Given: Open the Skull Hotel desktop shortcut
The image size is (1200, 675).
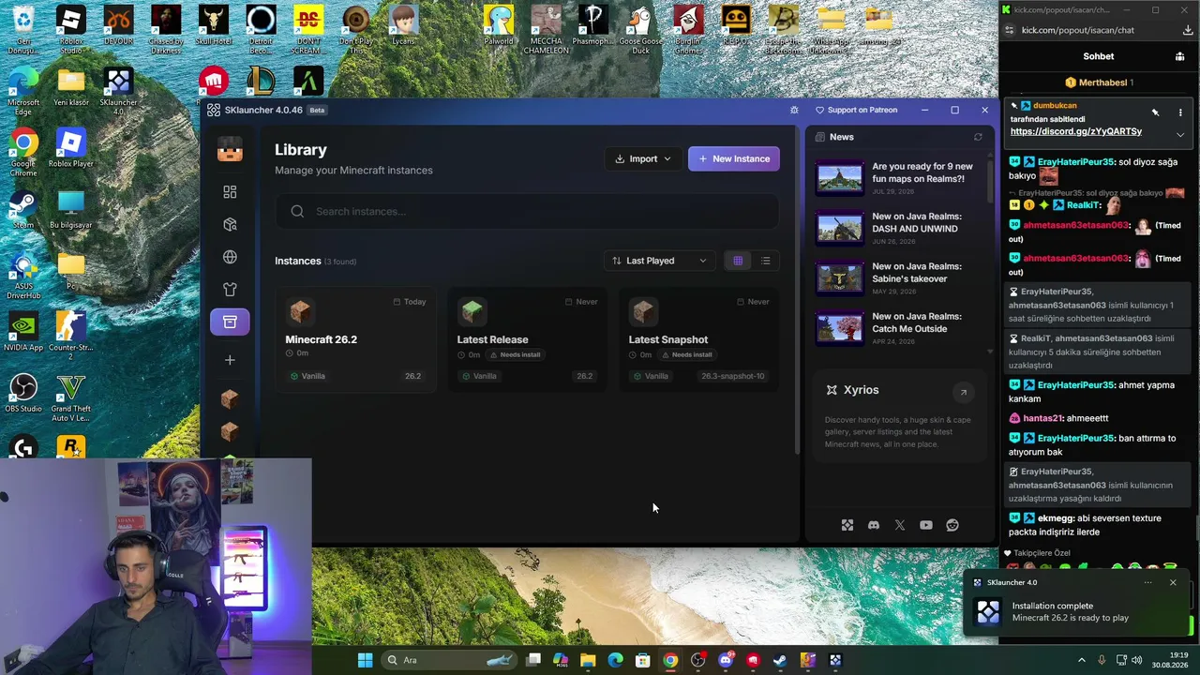Looking at the screenshot, I should tap(214, 26).
